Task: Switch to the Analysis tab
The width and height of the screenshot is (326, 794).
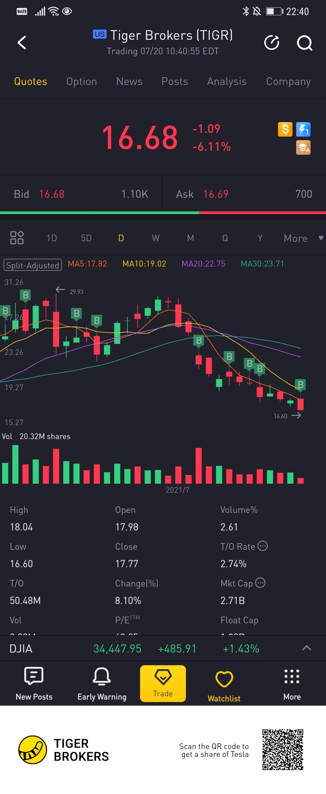Action: (227, 81)
